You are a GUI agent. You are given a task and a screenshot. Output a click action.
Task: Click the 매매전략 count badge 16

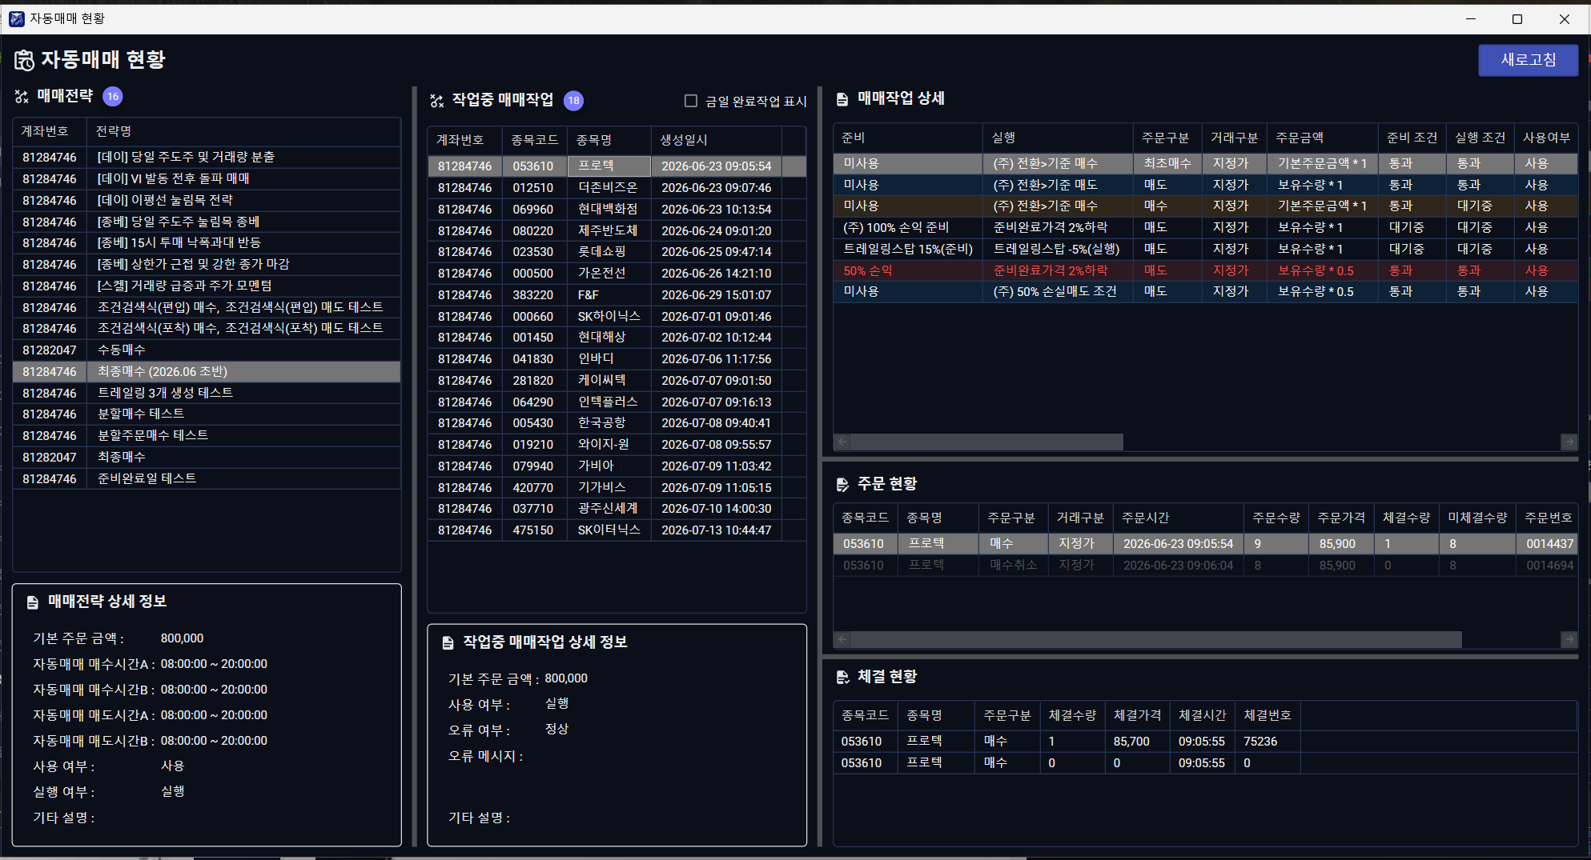pos(113,97)
